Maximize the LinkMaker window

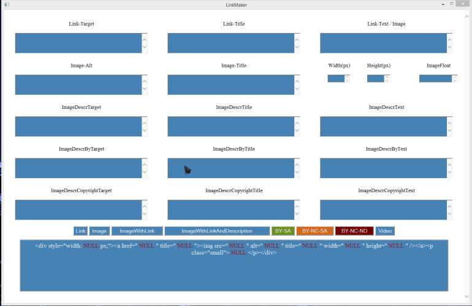[451, 4]
